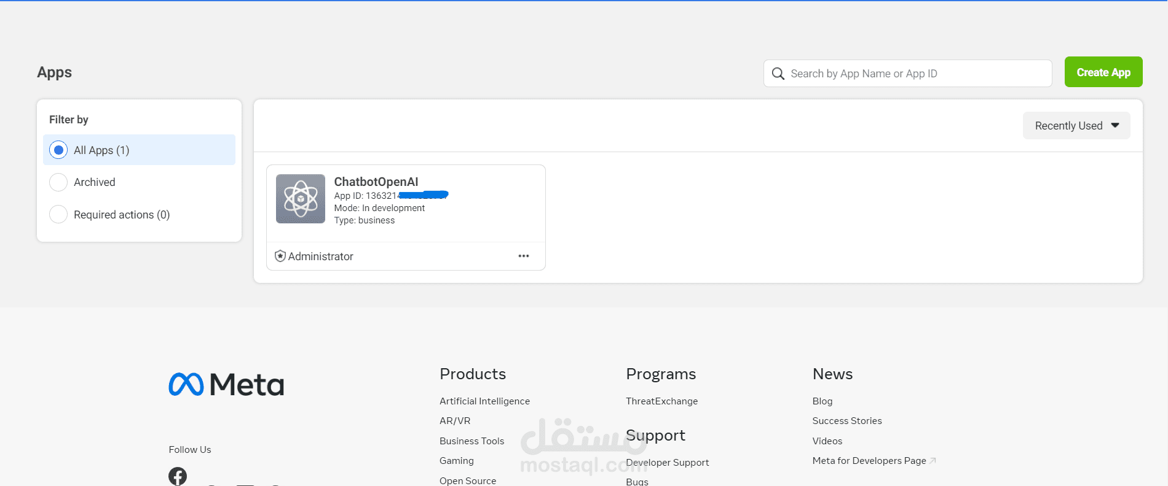Open the Open Source link
This screenshot has height=486, width=1168.
468,480
